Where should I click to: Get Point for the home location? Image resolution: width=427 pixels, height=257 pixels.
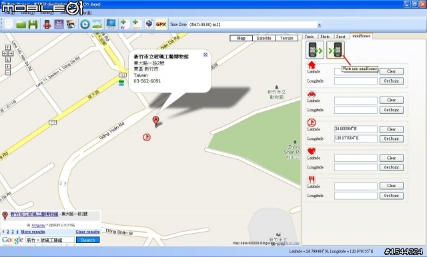pos(392,81)
